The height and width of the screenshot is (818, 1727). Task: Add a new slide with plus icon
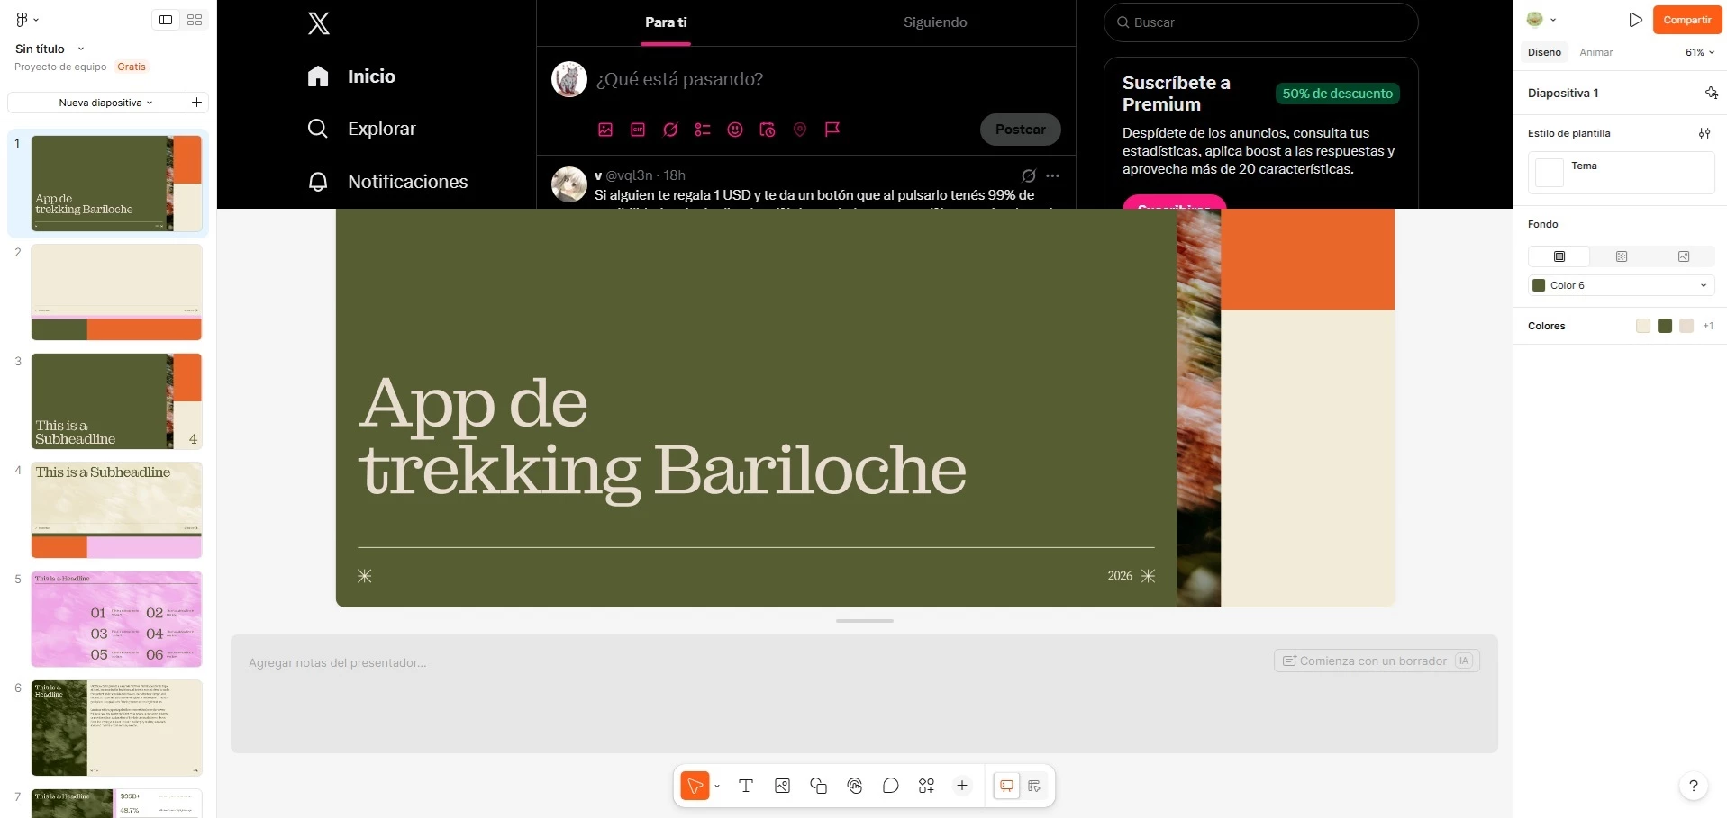(196, 103)
